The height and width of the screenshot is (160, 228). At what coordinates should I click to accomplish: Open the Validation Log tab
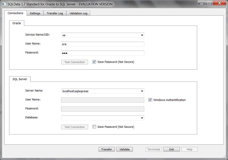(78, 13)
